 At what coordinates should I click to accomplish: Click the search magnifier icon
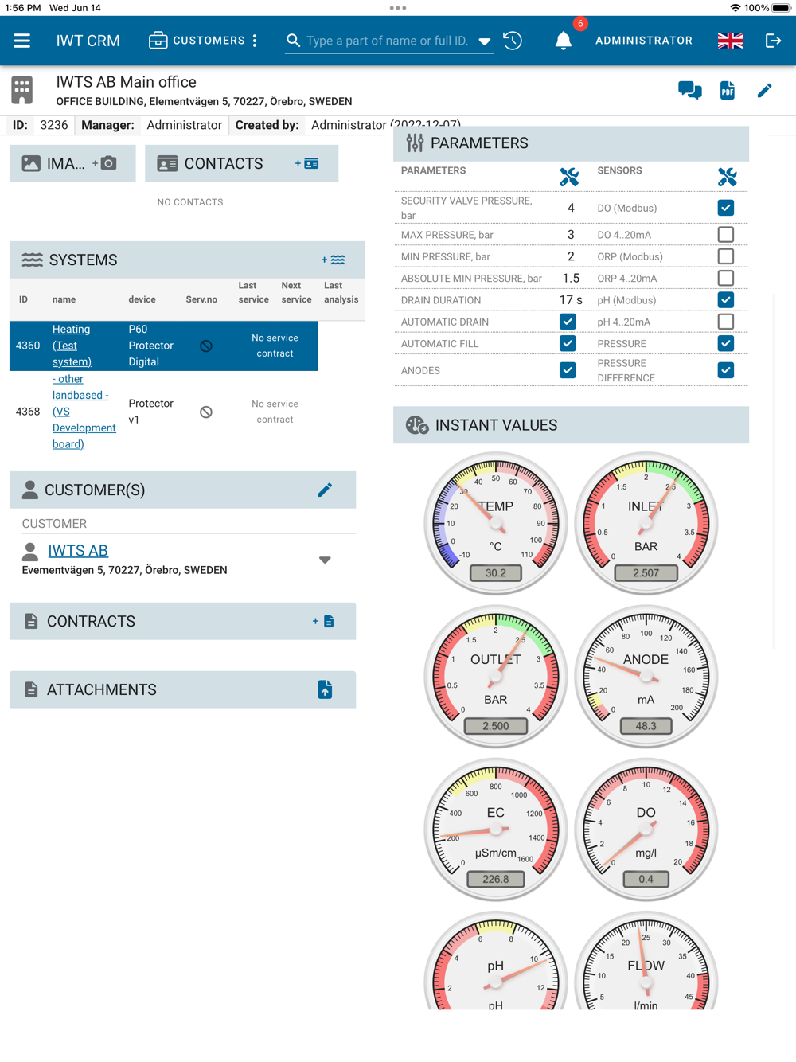pyautogui.click(x=293, y=41)
